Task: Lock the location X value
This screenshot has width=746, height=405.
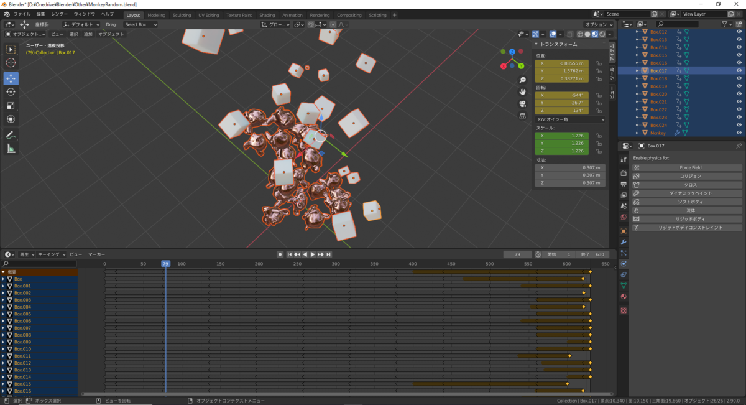Action: 598,63
